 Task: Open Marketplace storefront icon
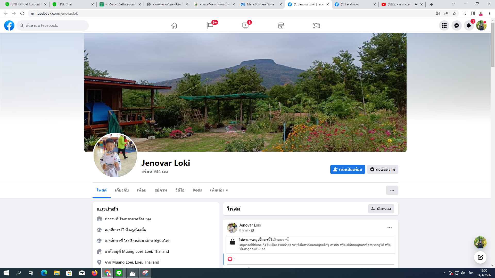tap(281, 25)
